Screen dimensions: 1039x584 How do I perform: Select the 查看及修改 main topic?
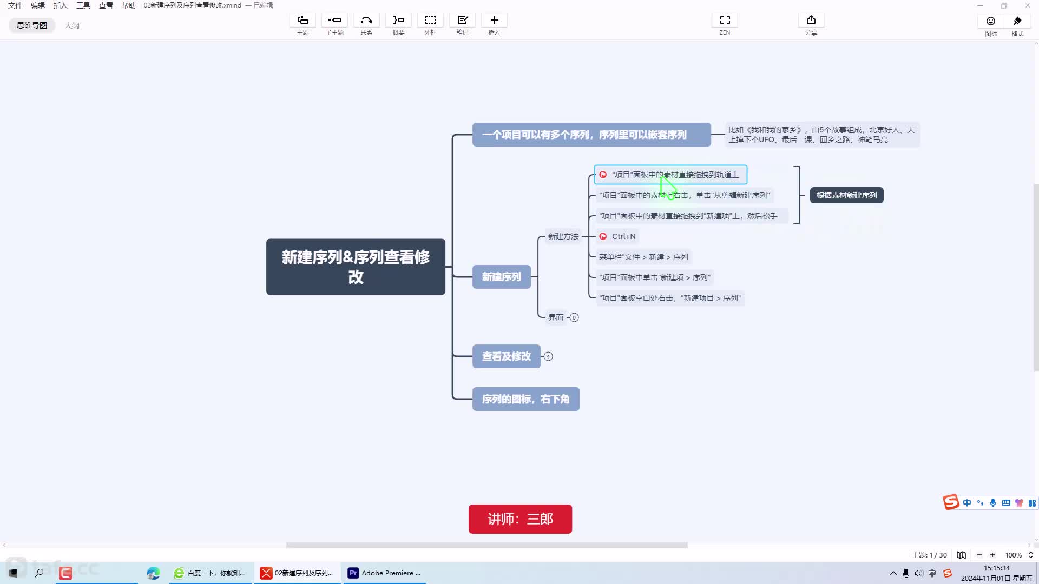point(506,356)
